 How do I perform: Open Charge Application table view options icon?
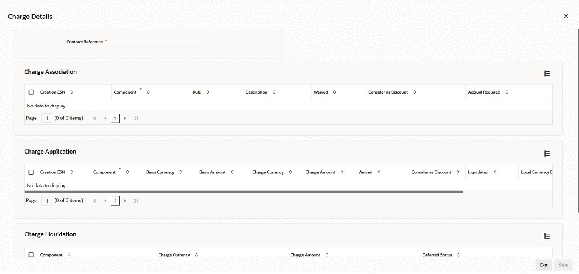pos(547,154)
